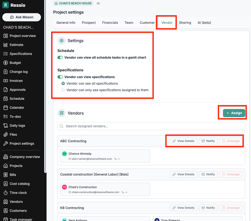Select 'Vendor can see all specifications' radio
This screenshot has height=221, width=251.
(63, 83)
